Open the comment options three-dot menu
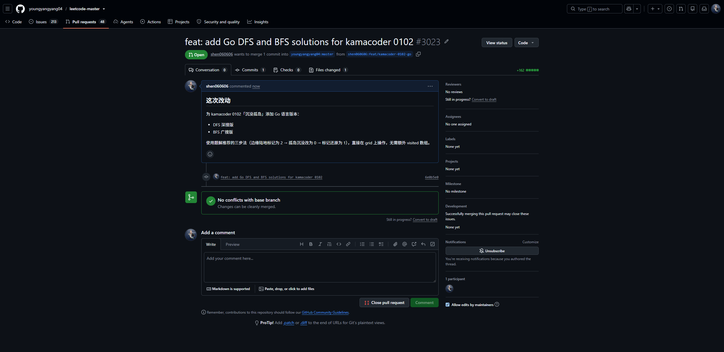The image size is (724, 352). (430, 86)
